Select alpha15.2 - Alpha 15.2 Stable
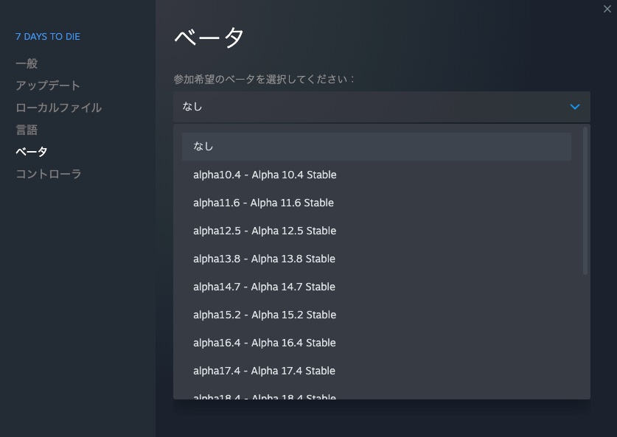 (x=264, y=315)
